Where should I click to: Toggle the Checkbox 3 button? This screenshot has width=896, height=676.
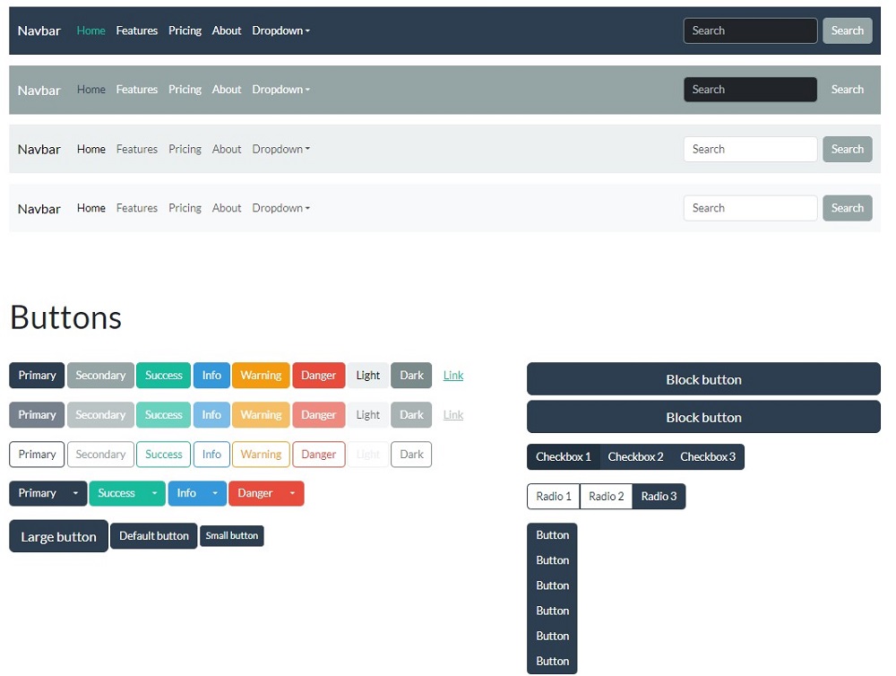tap(707, 457)
